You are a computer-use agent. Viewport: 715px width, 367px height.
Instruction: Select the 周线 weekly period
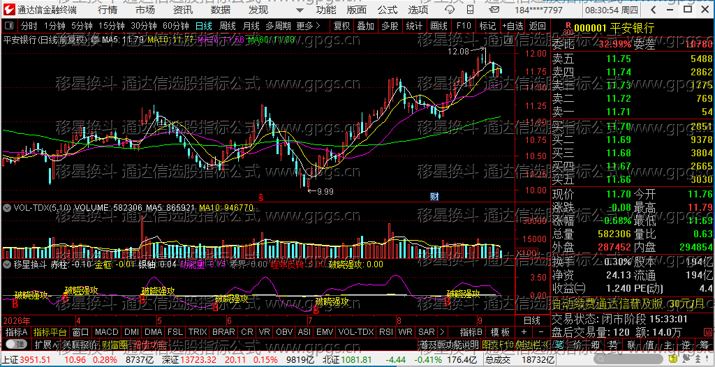pyautogui.click(x=227, y=26)
